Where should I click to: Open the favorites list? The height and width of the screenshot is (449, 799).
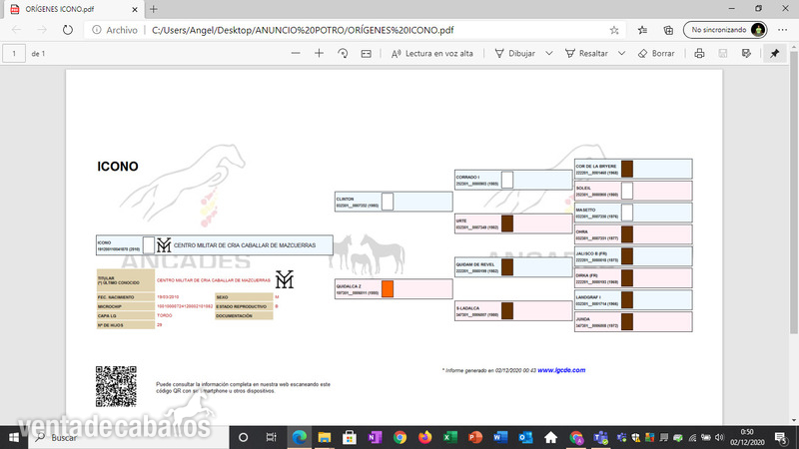642,30
